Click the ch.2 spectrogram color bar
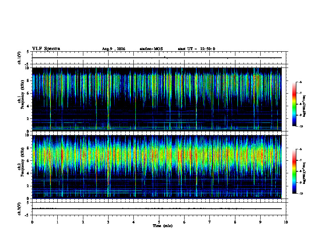The height and width of the screenshot is (249, 322). [294, 171]
